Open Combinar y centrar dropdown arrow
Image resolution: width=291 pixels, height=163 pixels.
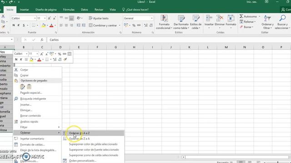120,25
